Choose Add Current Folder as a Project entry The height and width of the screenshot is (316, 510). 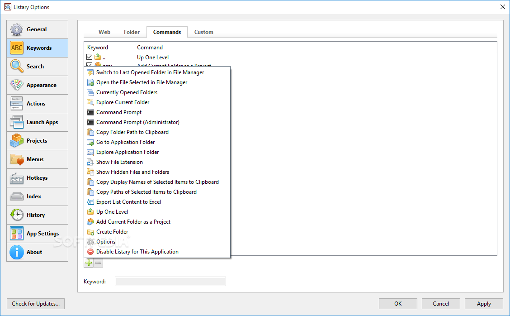point(157,222)
